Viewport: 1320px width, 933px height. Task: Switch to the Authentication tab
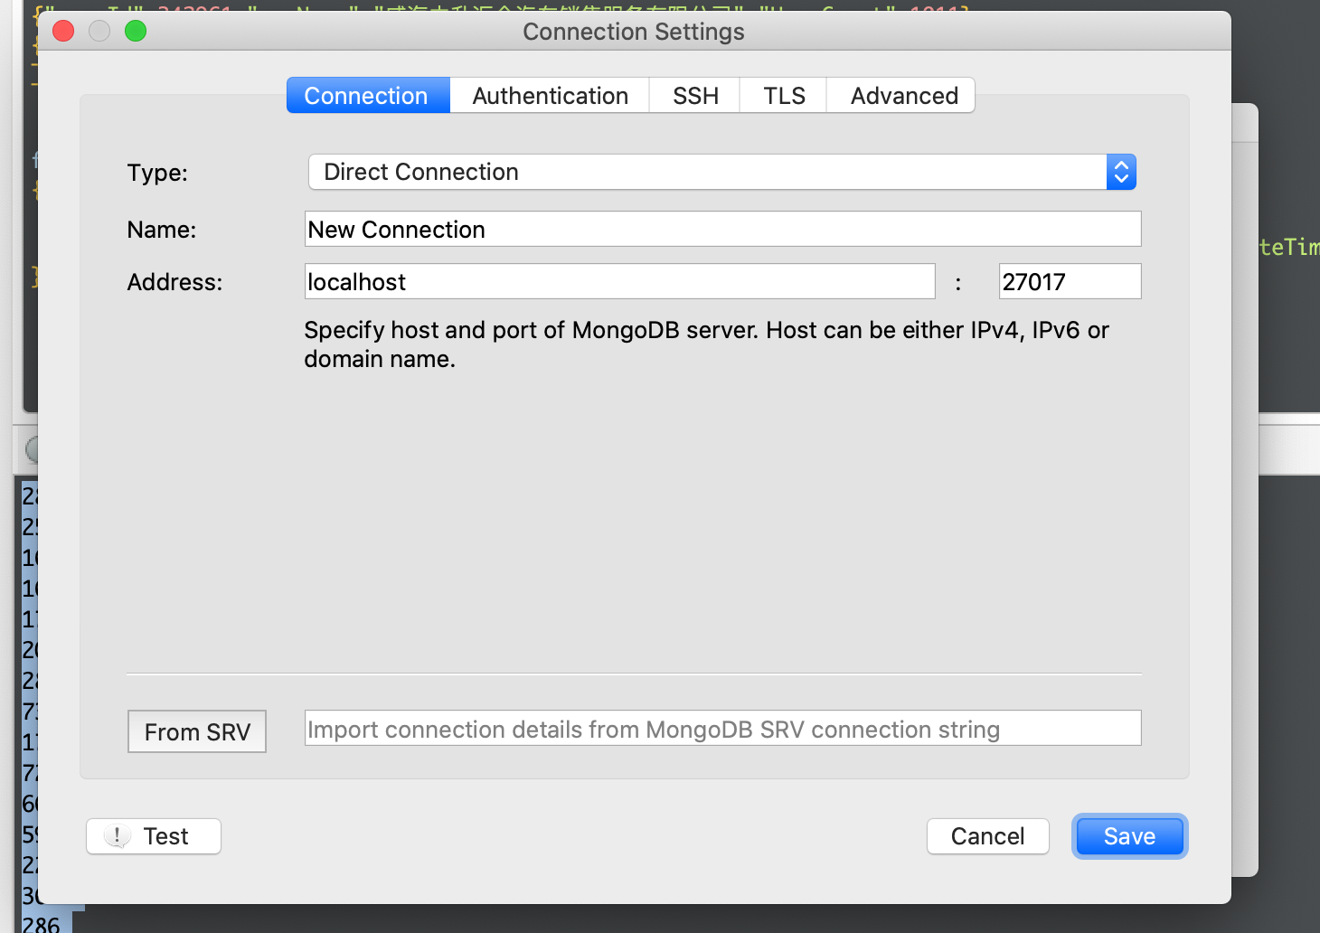550,96
